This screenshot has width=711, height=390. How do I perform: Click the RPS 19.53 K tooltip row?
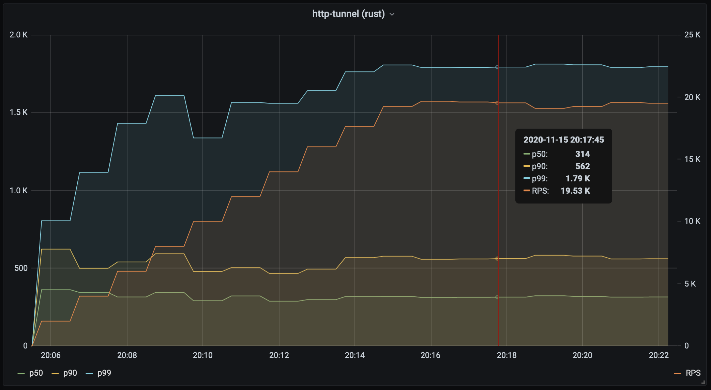pos(557,191)
